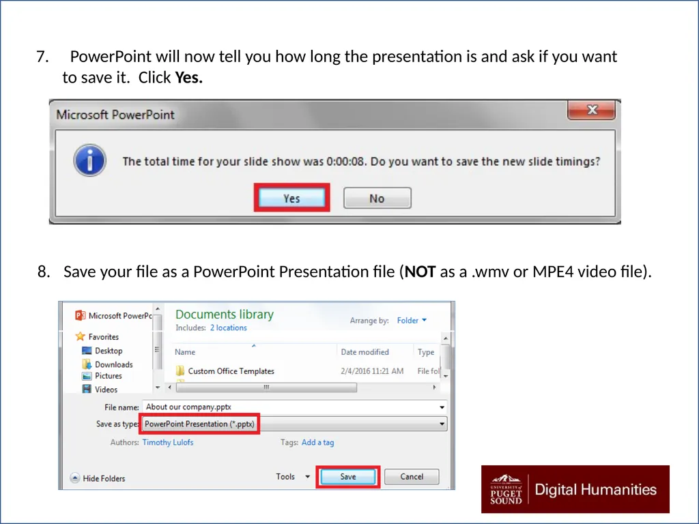Open the Arrange by Folder dropdown
This screenshot has height=524, width=699.
coord(412,321)
